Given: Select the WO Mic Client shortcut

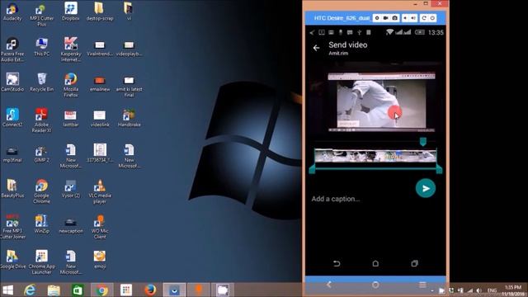Looking at the screenshot, I should (100, 227).
